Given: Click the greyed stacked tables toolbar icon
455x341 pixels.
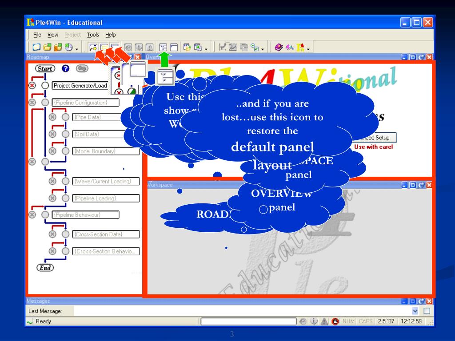Looking at the screenshot, I should (244, 47).
